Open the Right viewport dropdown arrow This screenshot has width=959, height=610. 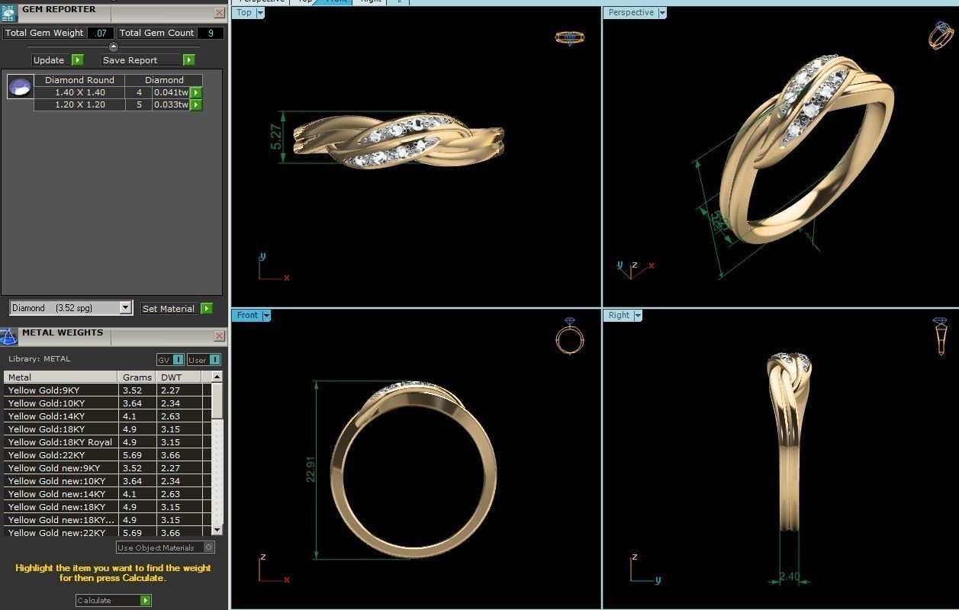637,316
